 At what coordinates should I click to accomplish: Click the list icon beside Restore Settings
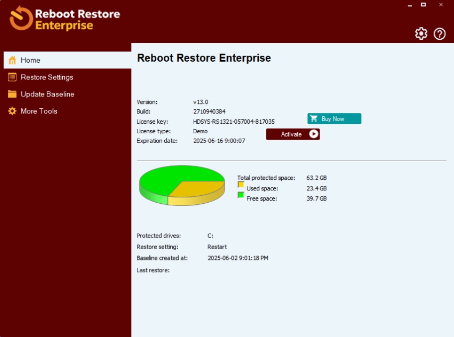coord(12,77)
